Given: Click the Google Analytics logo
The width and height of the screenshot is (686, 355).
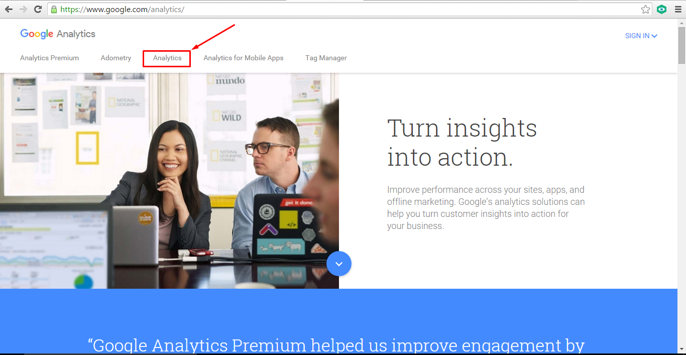Looking at the screenshot, I should pos(58,34).
